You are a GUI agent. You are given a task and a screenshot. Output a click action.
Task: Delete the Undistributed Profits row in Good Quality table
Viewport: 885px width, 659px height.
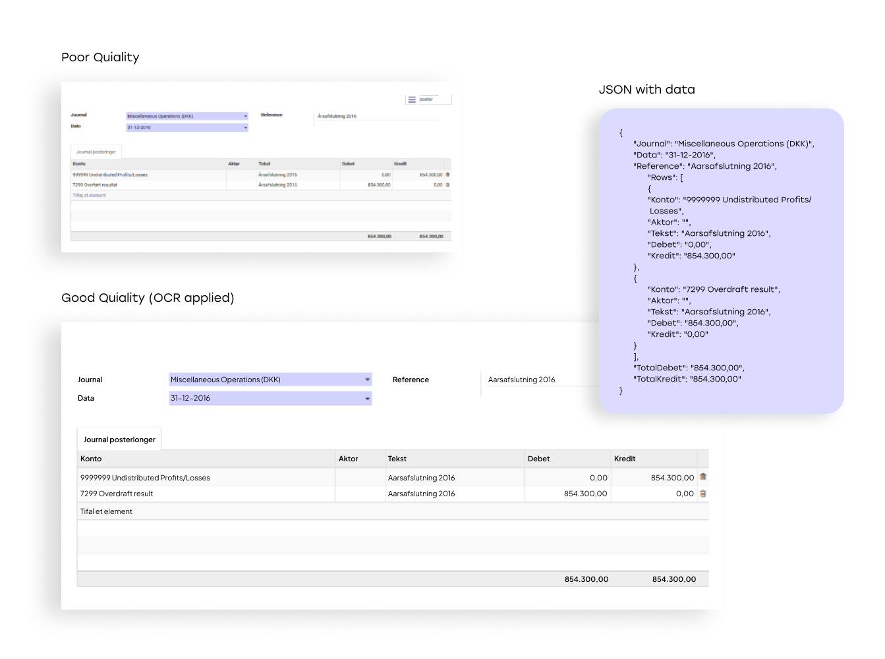tap(703, 477)
